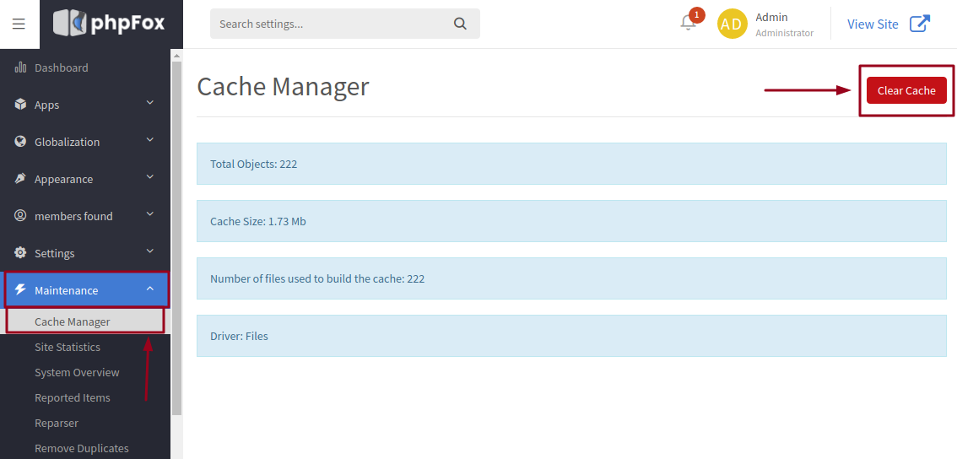The height and width of the screenshot is (459, 957).
Task: Click the search magnifier icon
Action: tap(460, 24)
